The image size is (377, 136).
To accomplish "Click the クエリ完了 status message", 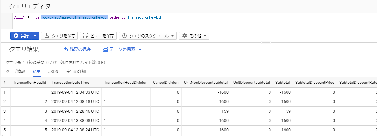I will (55, 63).
